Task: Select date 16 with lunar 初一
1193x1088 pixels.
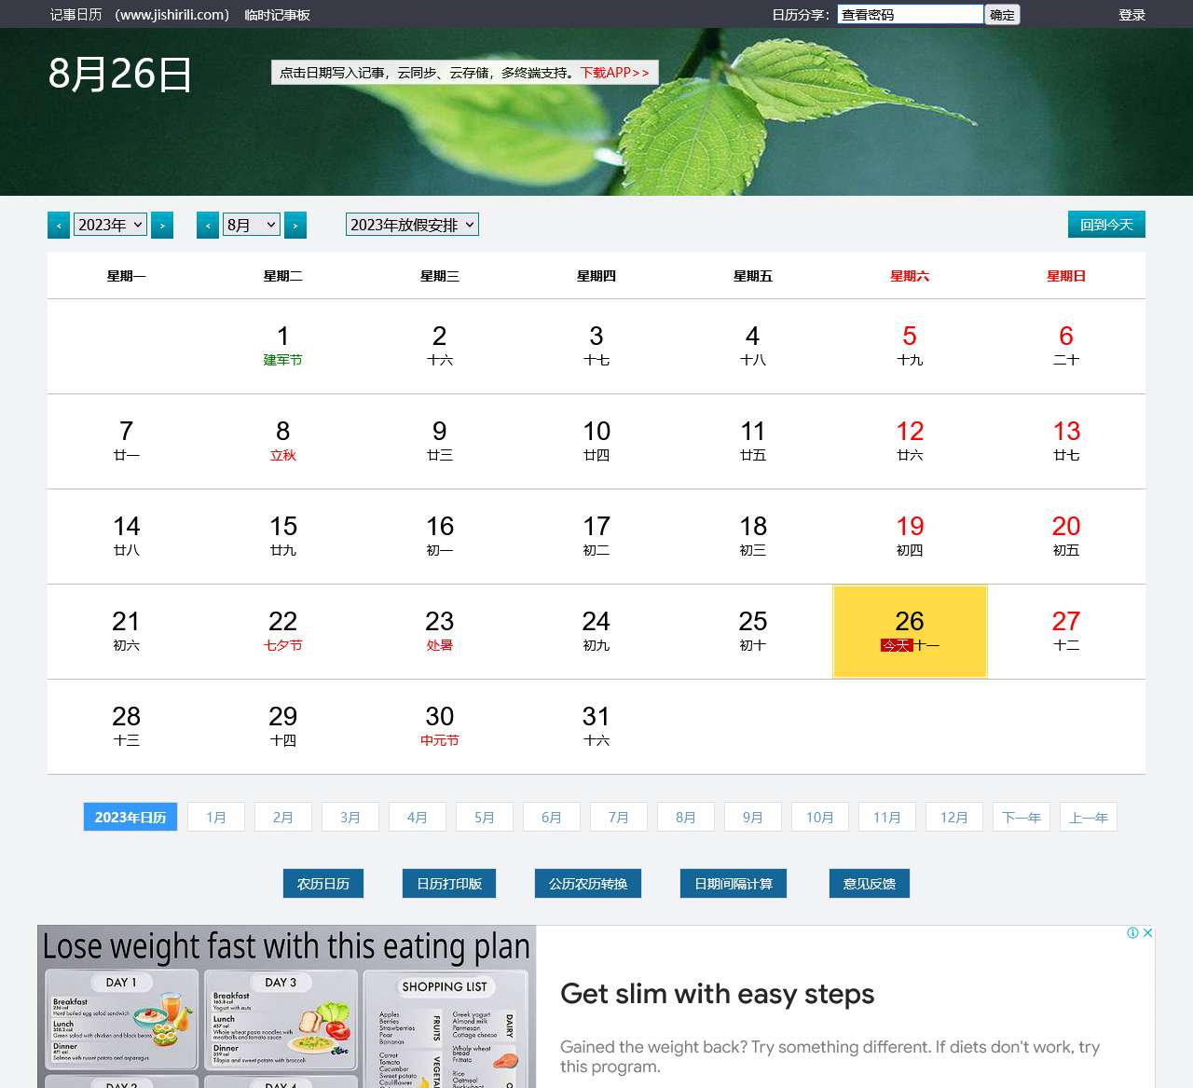Action: coord(440,536)
